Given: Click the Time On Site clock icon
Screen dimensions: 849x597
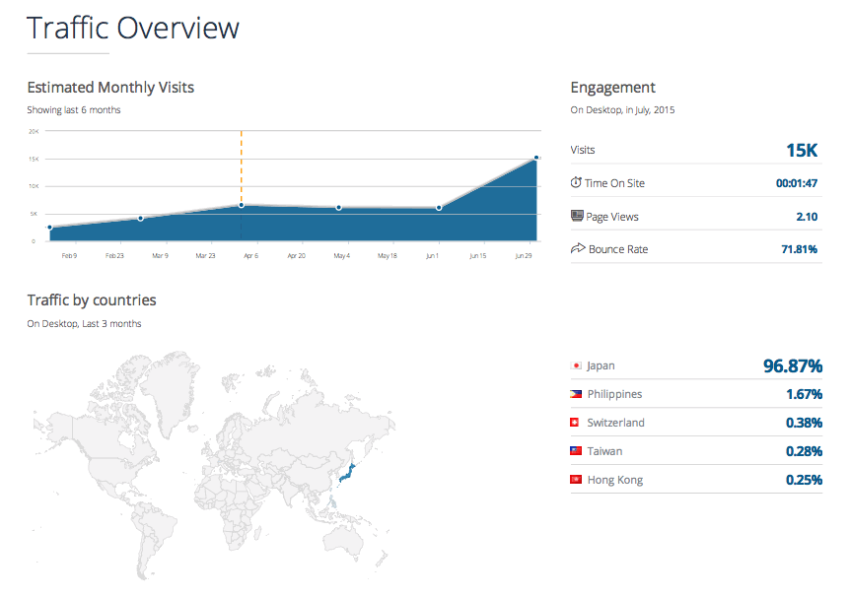Looking at the screenshot, I should coord(577,183).
